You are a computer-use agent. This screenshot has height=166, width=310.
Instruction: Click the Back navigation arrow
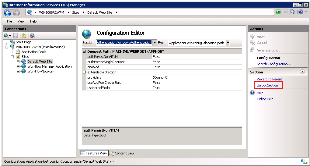click(8, 13)
